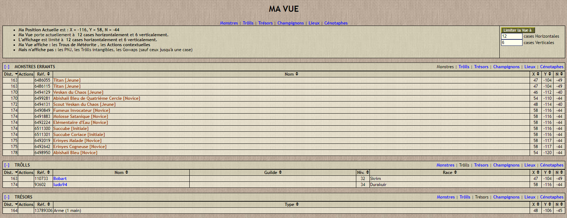The height and width of the screenshot is (218, 567).
Task: Collapse the Monstres Errants section
Action: 7,67
